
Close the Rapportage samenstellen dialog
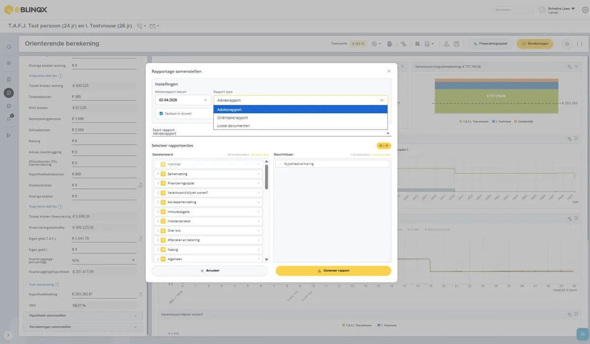(389, 71)
